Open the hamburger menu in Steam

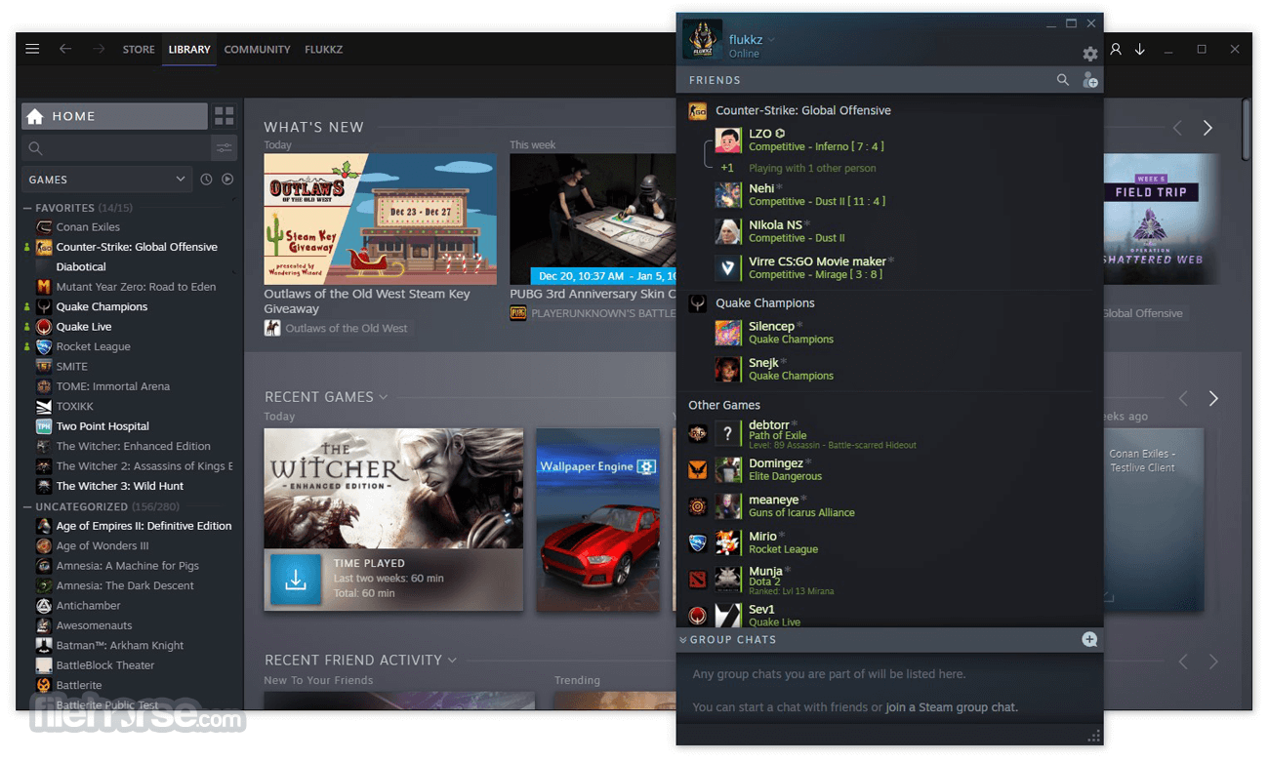click(x=32, y=49)
